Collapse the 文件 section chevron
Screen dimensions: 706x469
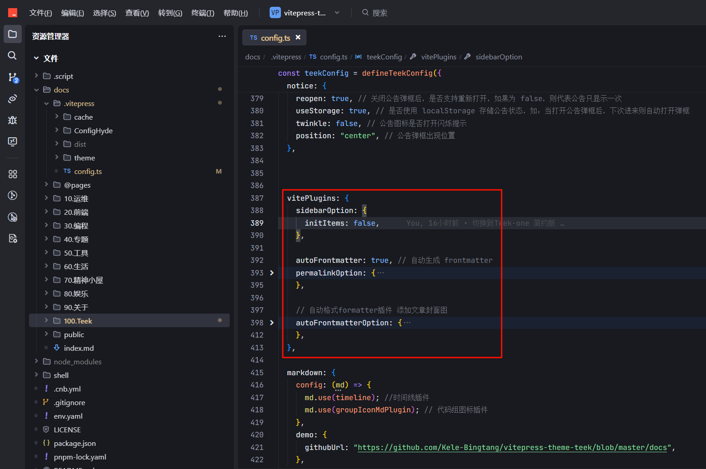point(36,58)
